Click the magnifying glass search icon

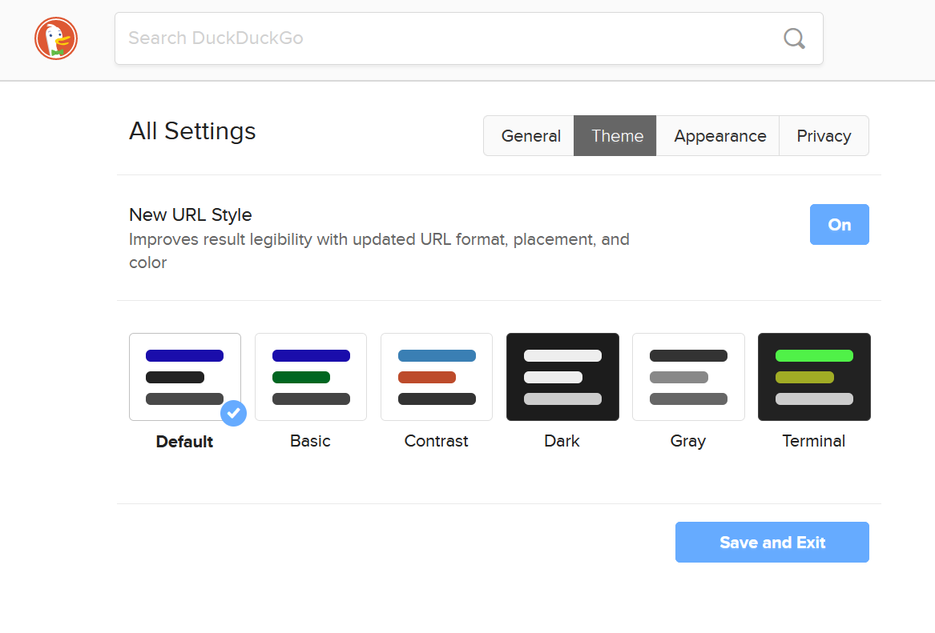(x=794, y=38)
